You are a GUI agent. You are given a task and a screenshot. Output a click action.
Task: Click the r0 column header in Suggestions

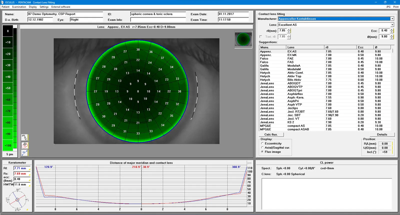coord(340,47)
